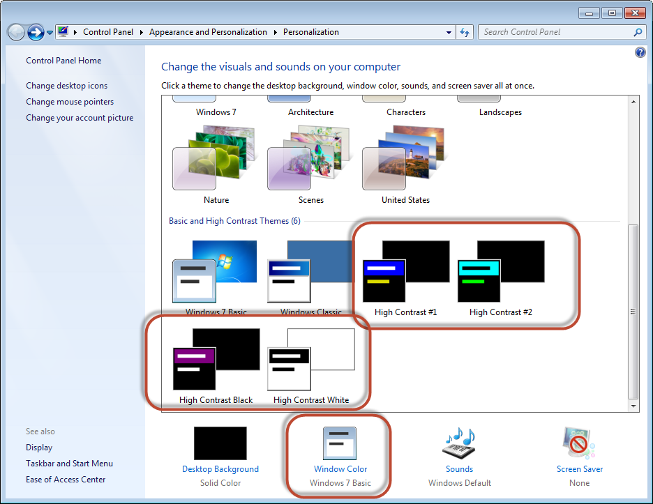
Task: Select Personalization in the breadcrumb
Action: tap(311, 32)
